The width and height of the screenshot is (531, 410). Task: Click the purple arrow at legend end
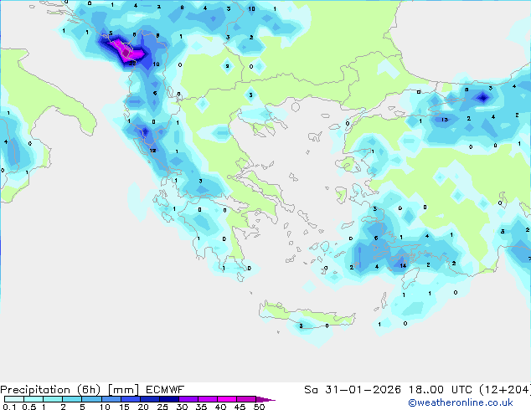265,399
